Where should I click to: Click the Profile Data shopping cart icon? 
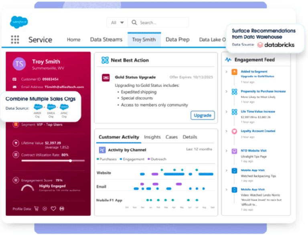36,209
